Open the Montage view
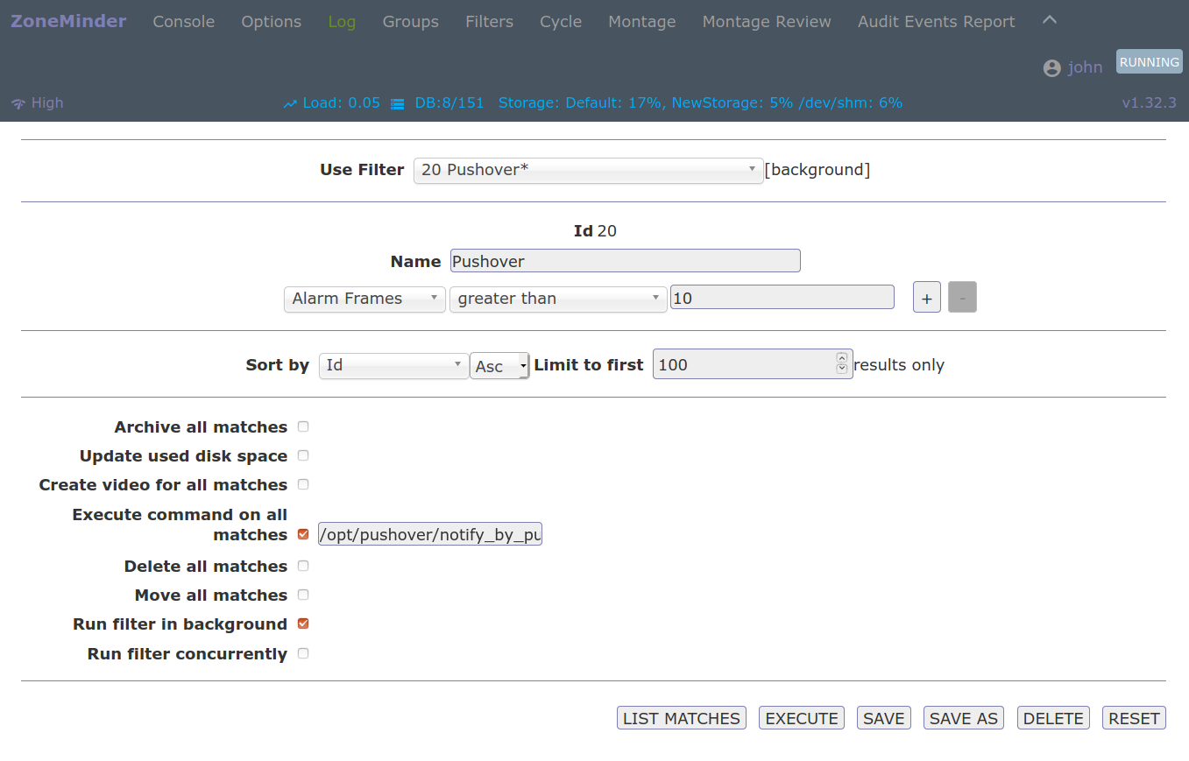The height and width of the screenshot is (761, 1189). click(x=641, y=22)
